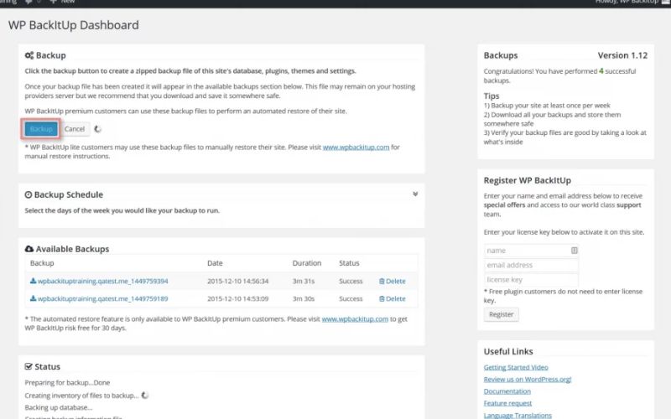Click trash icon for the 14:53:09 backup
Screen dimensions: 671x419
tap(382, 298)
